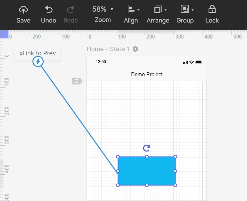Click the bottom-right resize handle of rectangle
247x201 pixels.
tap(175, 185)
